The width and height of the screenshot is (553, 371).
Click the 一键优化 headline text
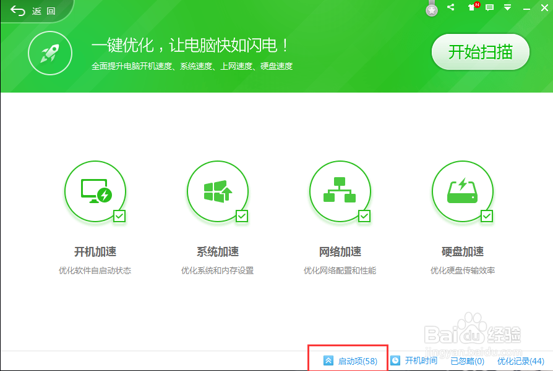(x=191, y=46)
